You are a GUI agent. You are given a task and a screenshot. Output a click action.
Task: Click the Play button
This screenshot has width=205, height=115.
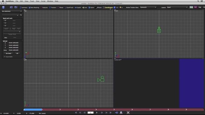click(x=97, y=112)
